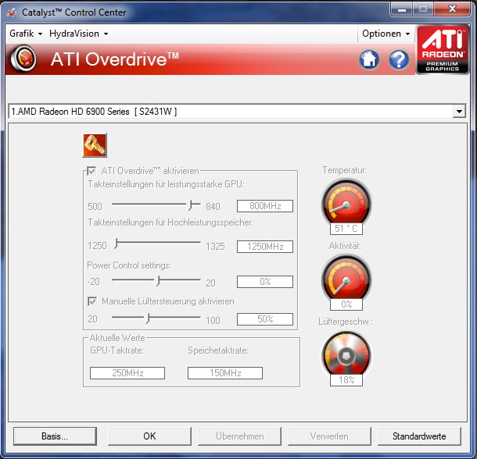This screenshot has width=477, height=459.
Task: Click the GPU clock slider handle
Action: tap(190, 205)
